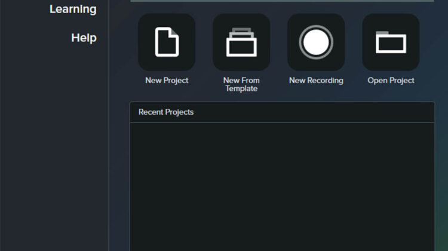Click the Recent Projects panel header
Image resolution: width=448 pixels, height=251 pixels.
282,112
